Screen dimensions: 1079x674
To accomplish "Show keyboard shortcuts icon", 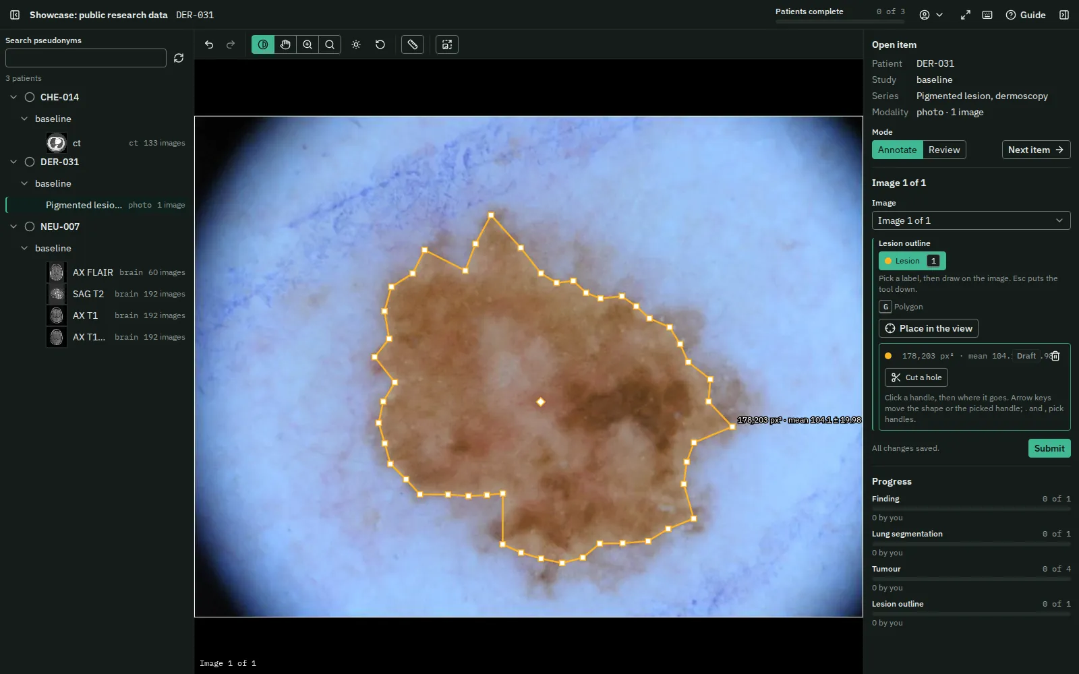I will pos(987,15).
